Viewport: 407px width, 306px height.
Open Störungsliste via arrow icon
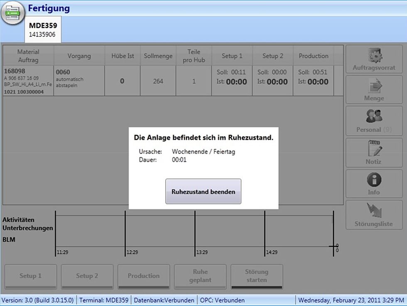pyautogui.click(x=374, y=211)
